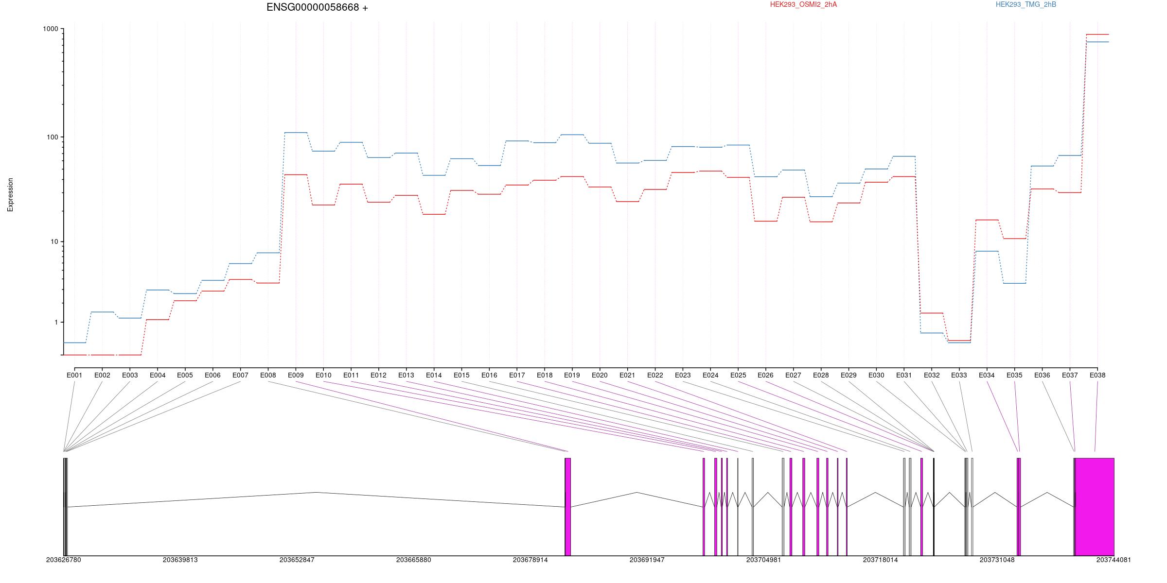The image size is (1167, 583).
Task: Click exon label E013
Action: (406, 375)
